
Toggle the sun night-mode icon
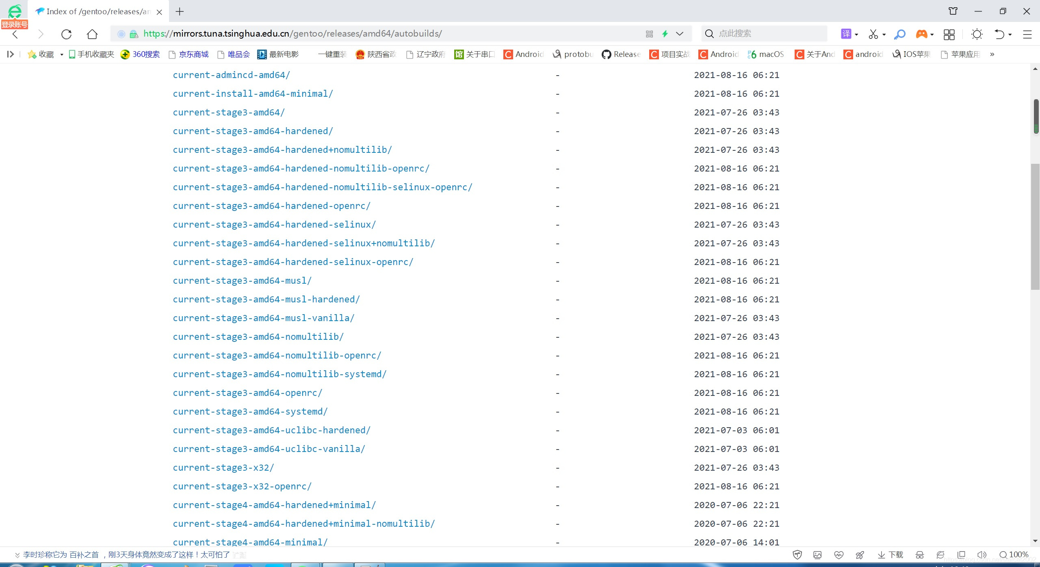[x=977, y=34]
